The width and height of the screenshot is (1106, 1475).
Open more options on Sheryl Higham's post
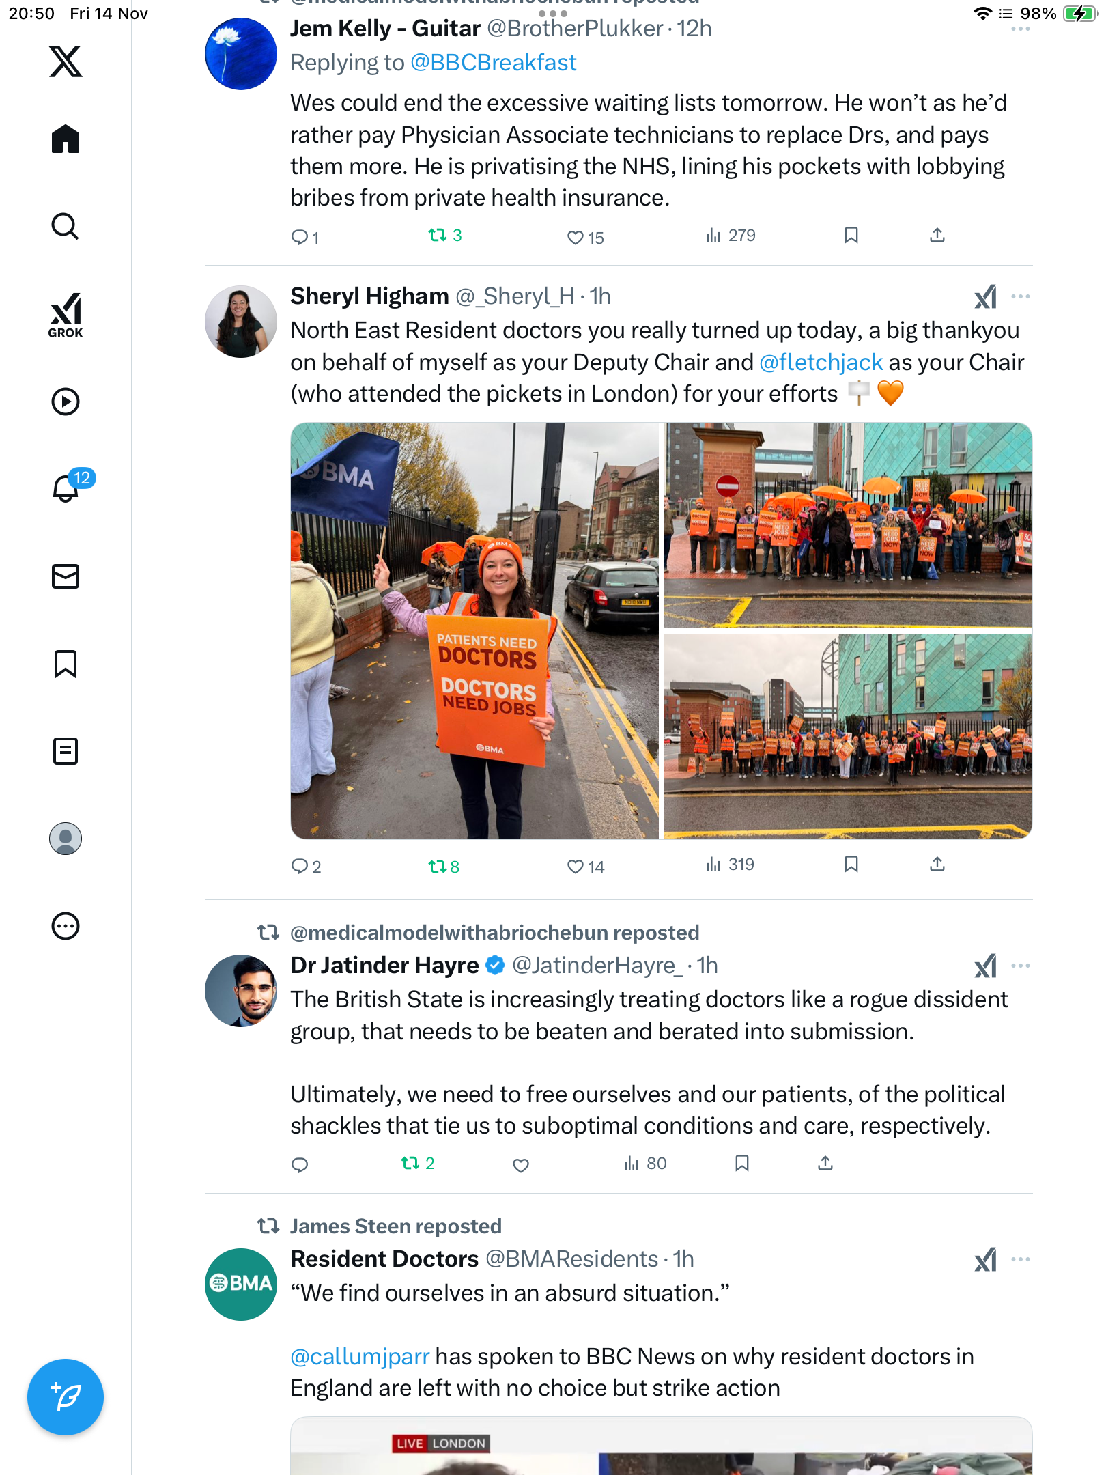(1021, 296)
